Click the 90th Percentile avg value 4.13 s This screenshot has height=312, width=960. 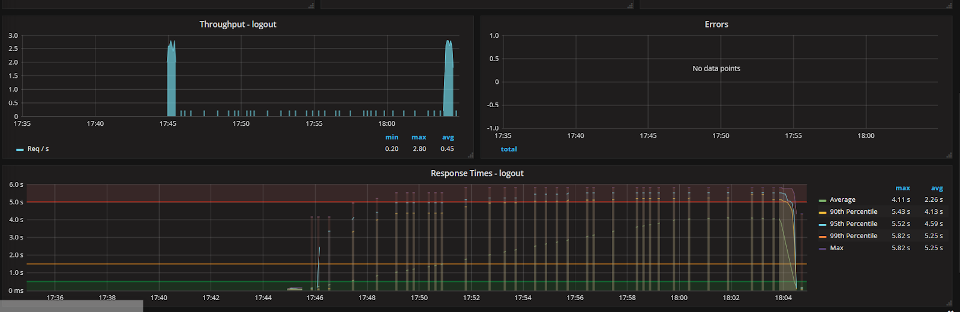934,212
